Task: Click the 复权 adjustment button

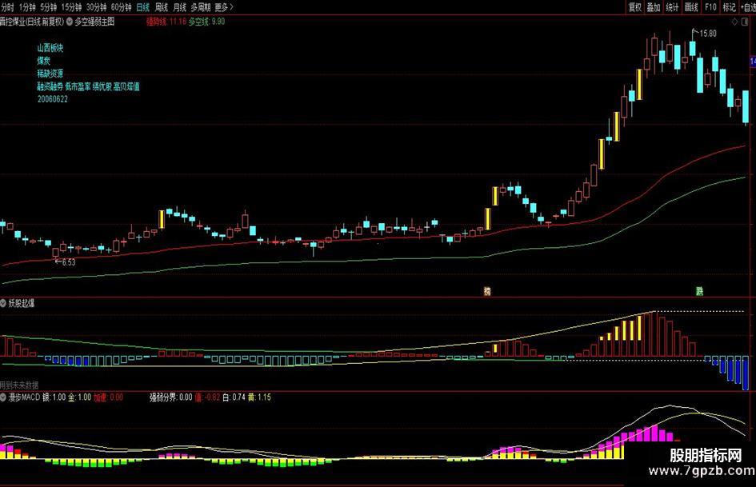Action: [635, 7]
